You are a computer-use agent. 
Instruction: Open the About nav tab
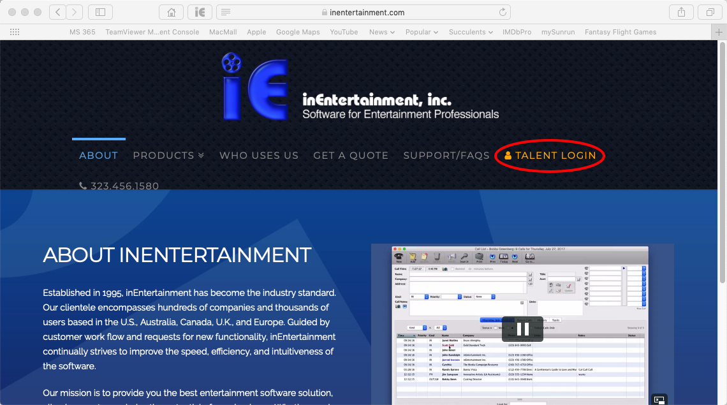(x=99, y=156)
